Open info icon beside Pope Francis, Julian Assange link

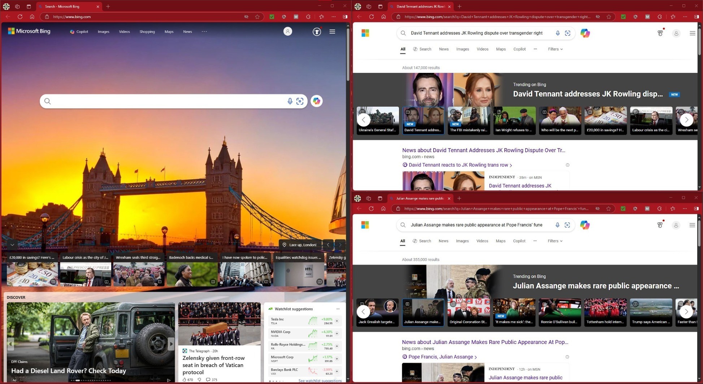click(567, 357)
